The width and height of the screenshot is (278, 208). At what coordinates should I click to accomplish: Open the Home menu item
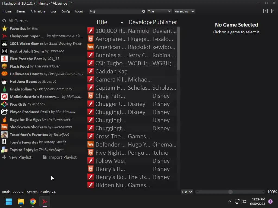7,11
